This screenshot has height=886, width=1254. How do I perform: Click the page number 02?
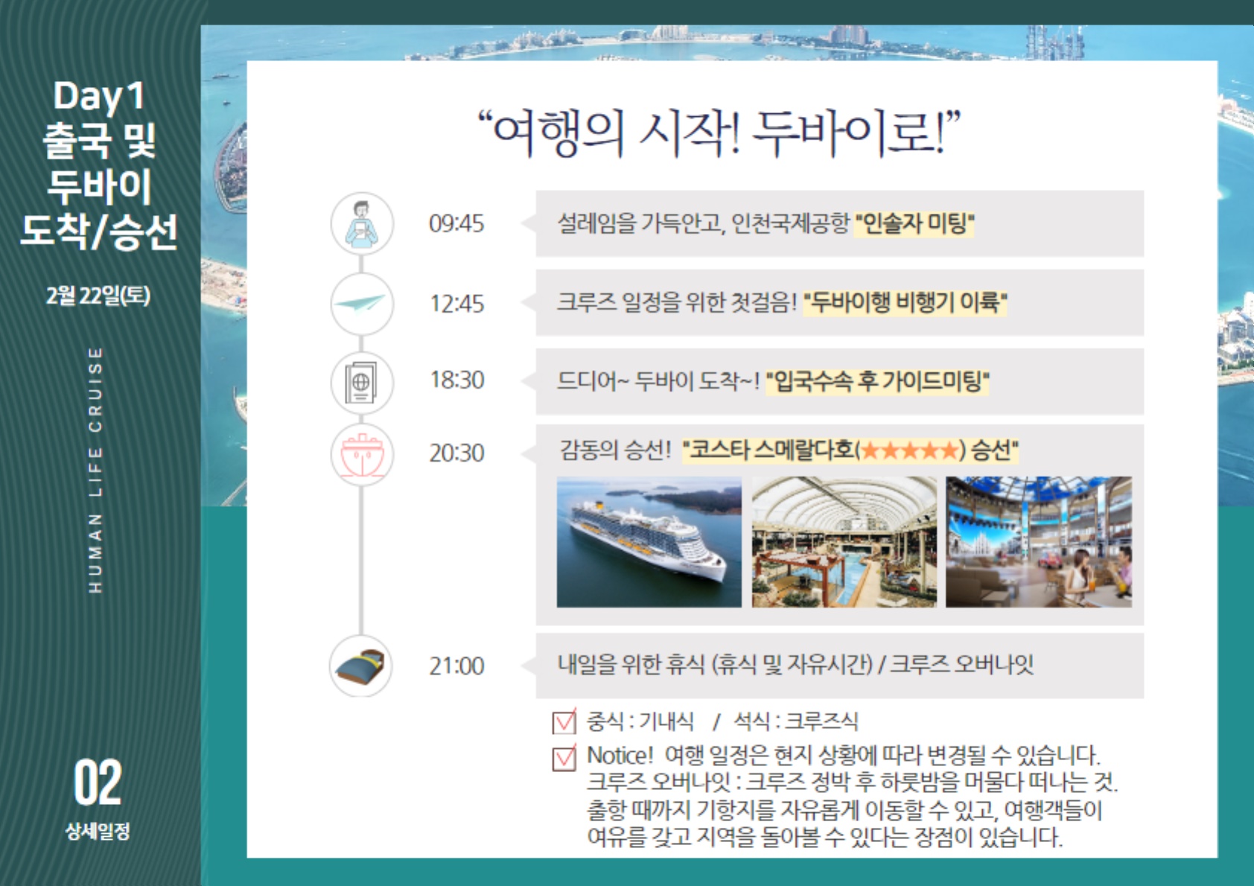[98, 783]
